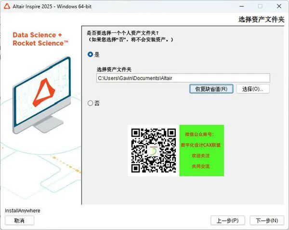Click the 选择资产文件夹 page title text

pos(262,19)
